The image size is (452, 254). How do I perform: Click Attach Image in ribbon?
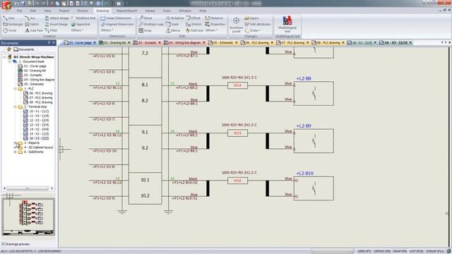56,18
